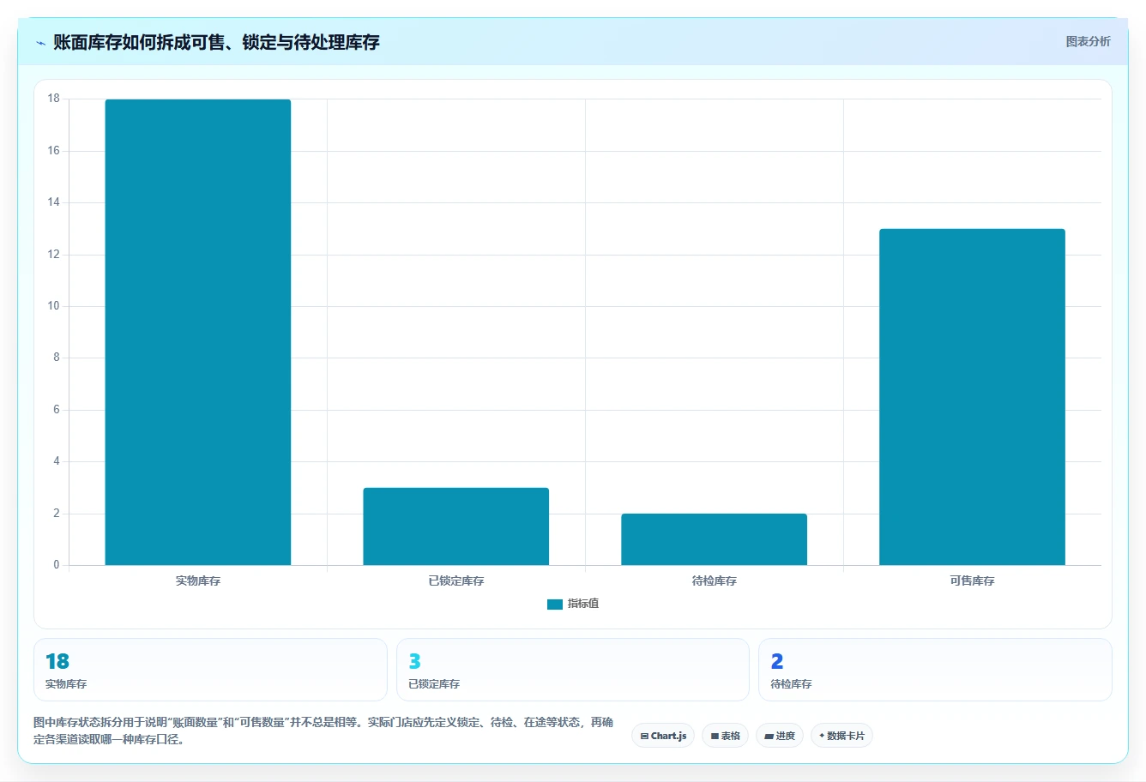Open the 实物库存 card showing 18
1146x782 pixels.
[210, 670]
